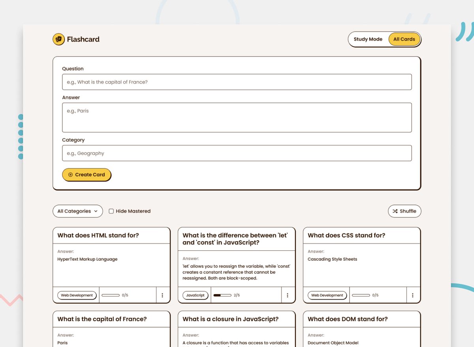This screenshot has width=474, height=347.
Task: Select the Web Development category tag
Action: pos(77,295)
